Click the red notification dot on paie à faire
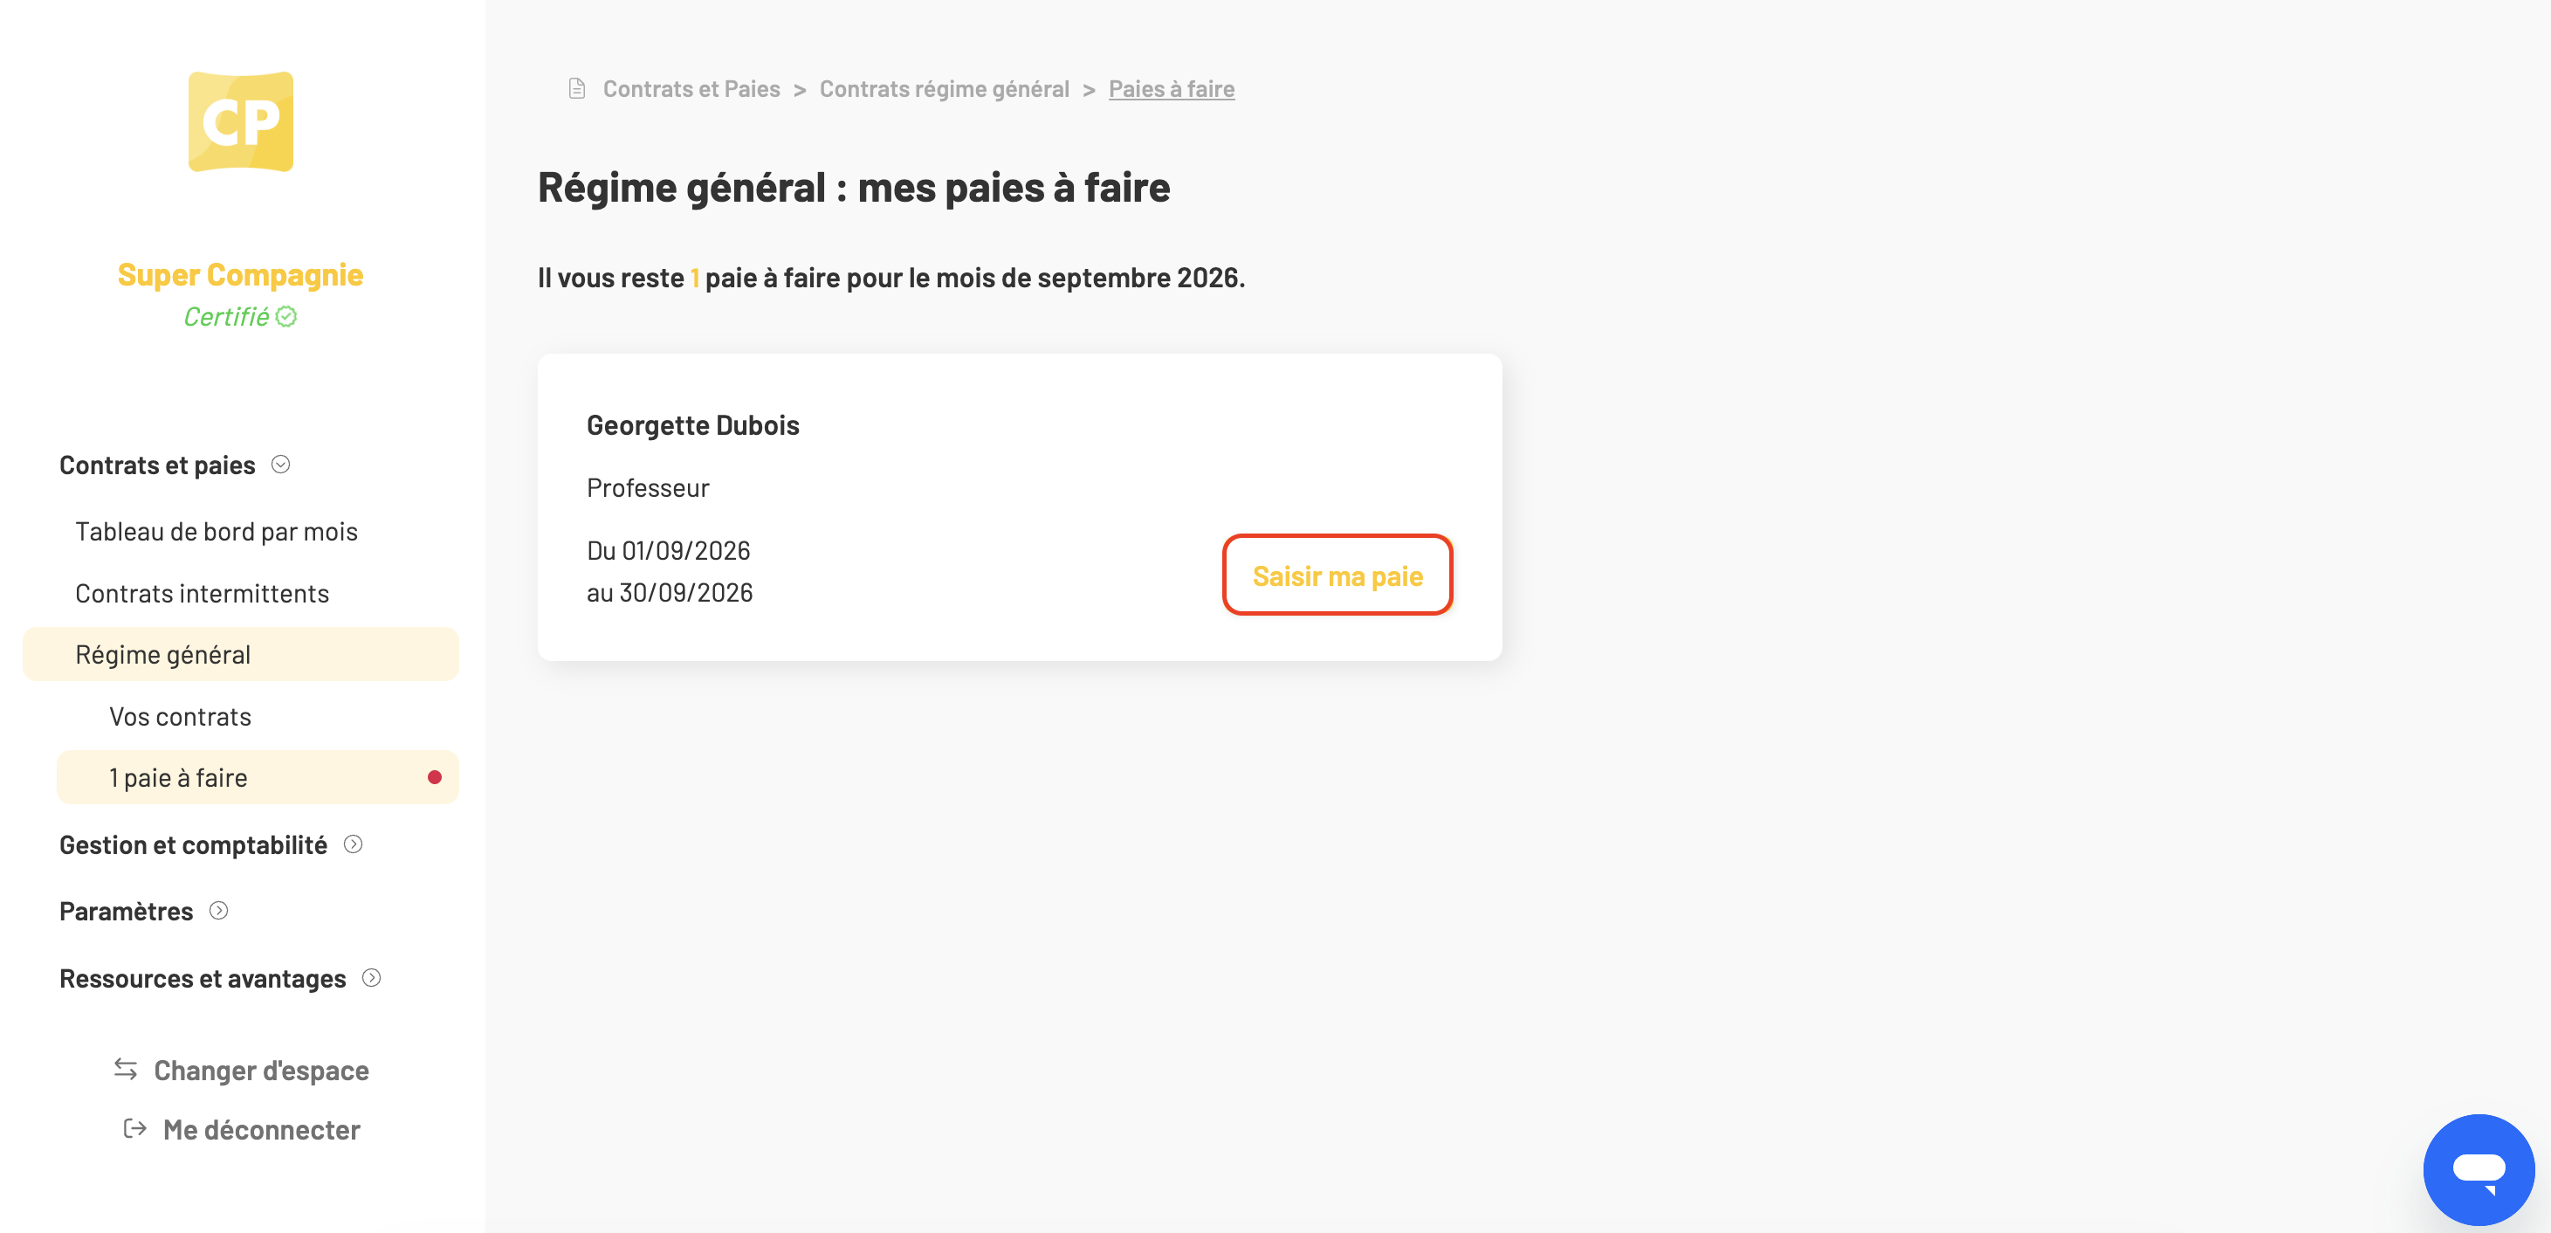2551x1233 pixels. (x=435, y=777)
